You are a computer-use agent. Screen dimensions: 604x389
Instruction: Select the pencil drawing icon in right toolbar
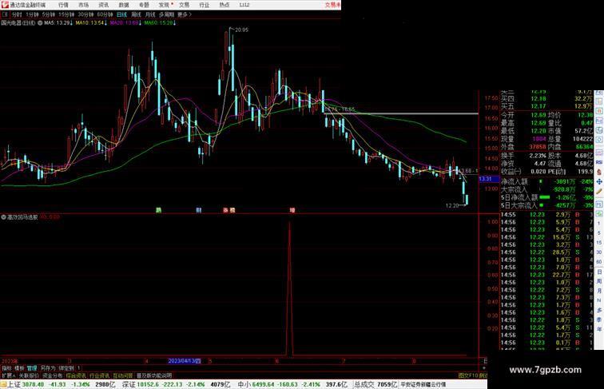pyautogui.click(x=599, y=191)
